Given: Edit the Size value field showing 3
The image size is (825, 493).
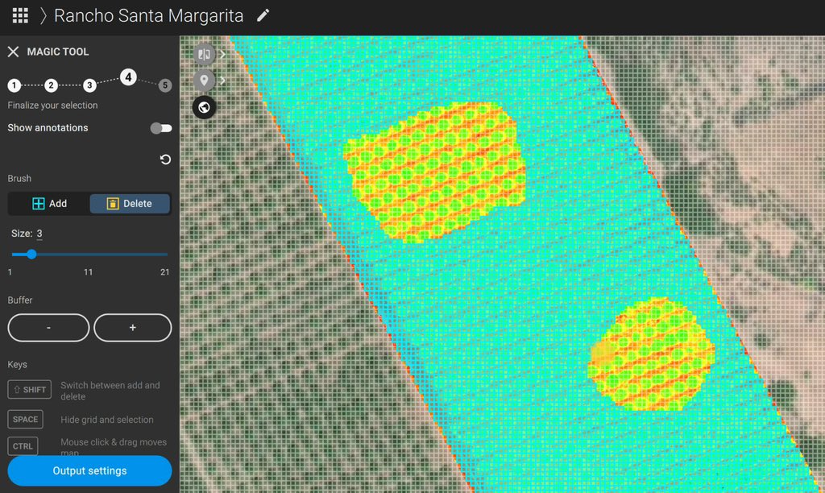Looking at the screenshot, I should [38, 234].
